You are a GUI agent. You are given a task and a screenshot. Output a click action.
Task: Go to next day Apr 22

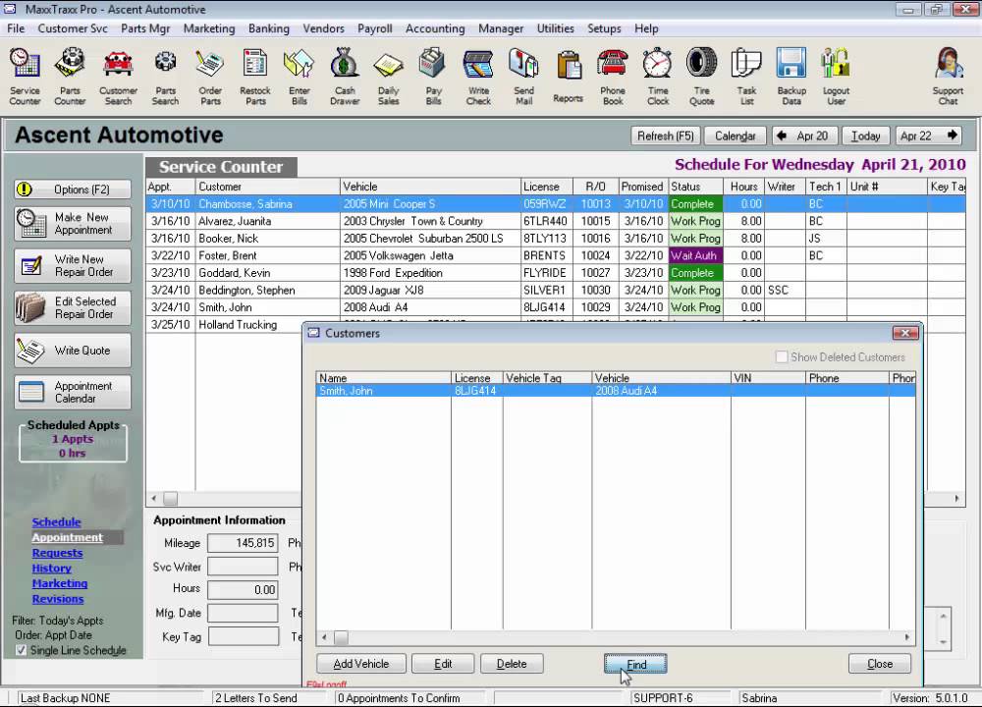point(928,136)
